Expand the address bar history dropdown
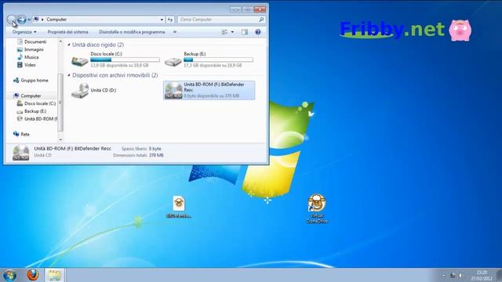The width and height of the screenshot is (502, 282). tap(162, 20)
